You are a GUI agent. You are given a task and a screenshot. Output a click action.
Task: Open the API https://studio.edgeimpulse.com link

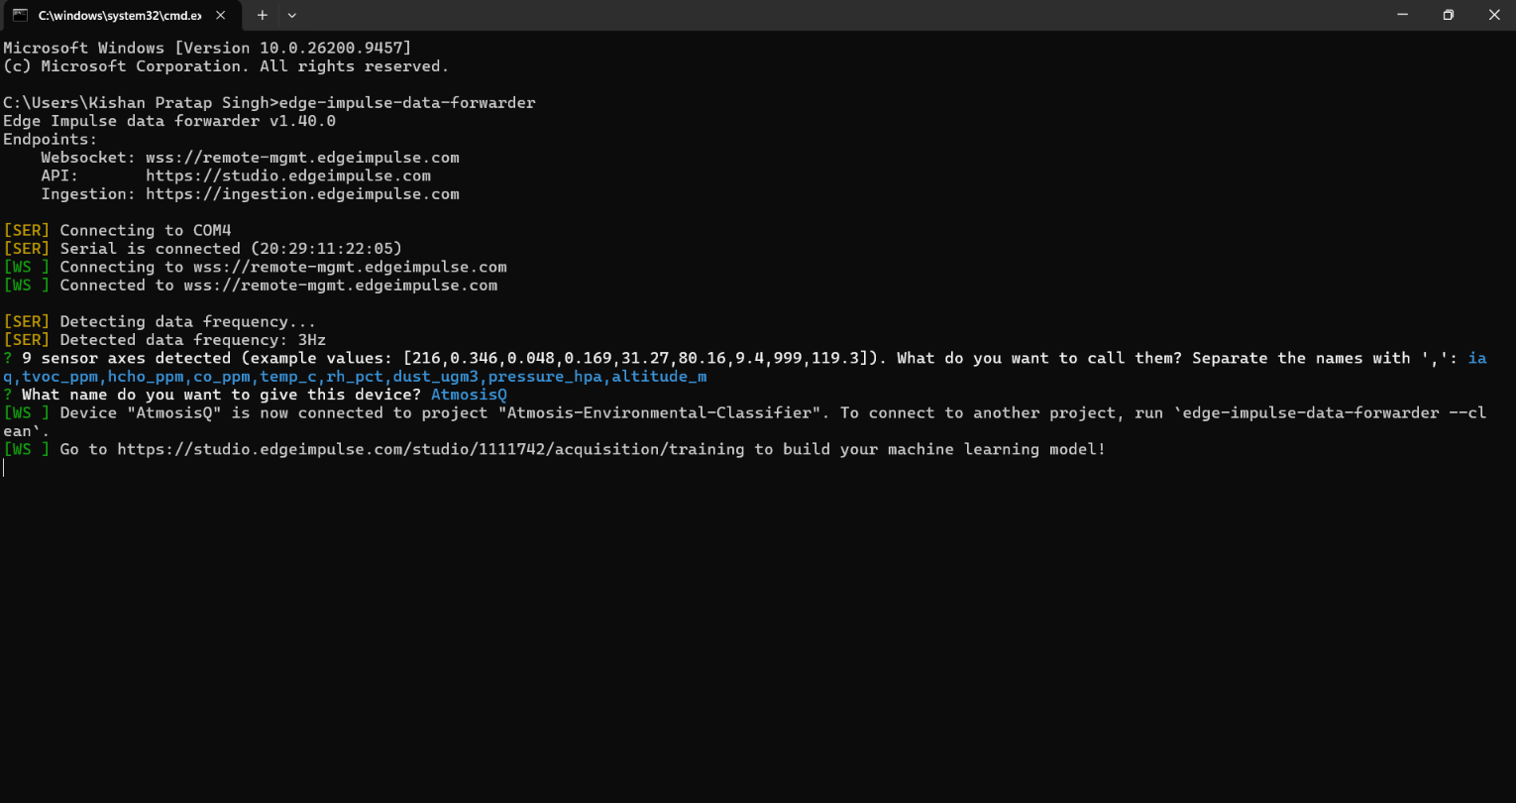288,175
